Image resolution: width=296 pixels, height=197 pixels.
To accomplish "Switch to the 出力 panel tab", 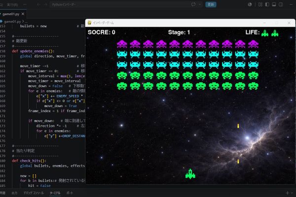I will 14,193.
